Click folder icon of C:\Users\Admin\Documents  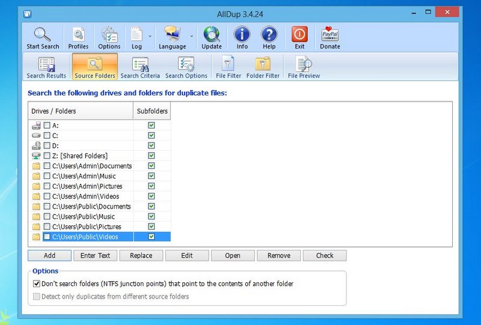click(36, 166)
